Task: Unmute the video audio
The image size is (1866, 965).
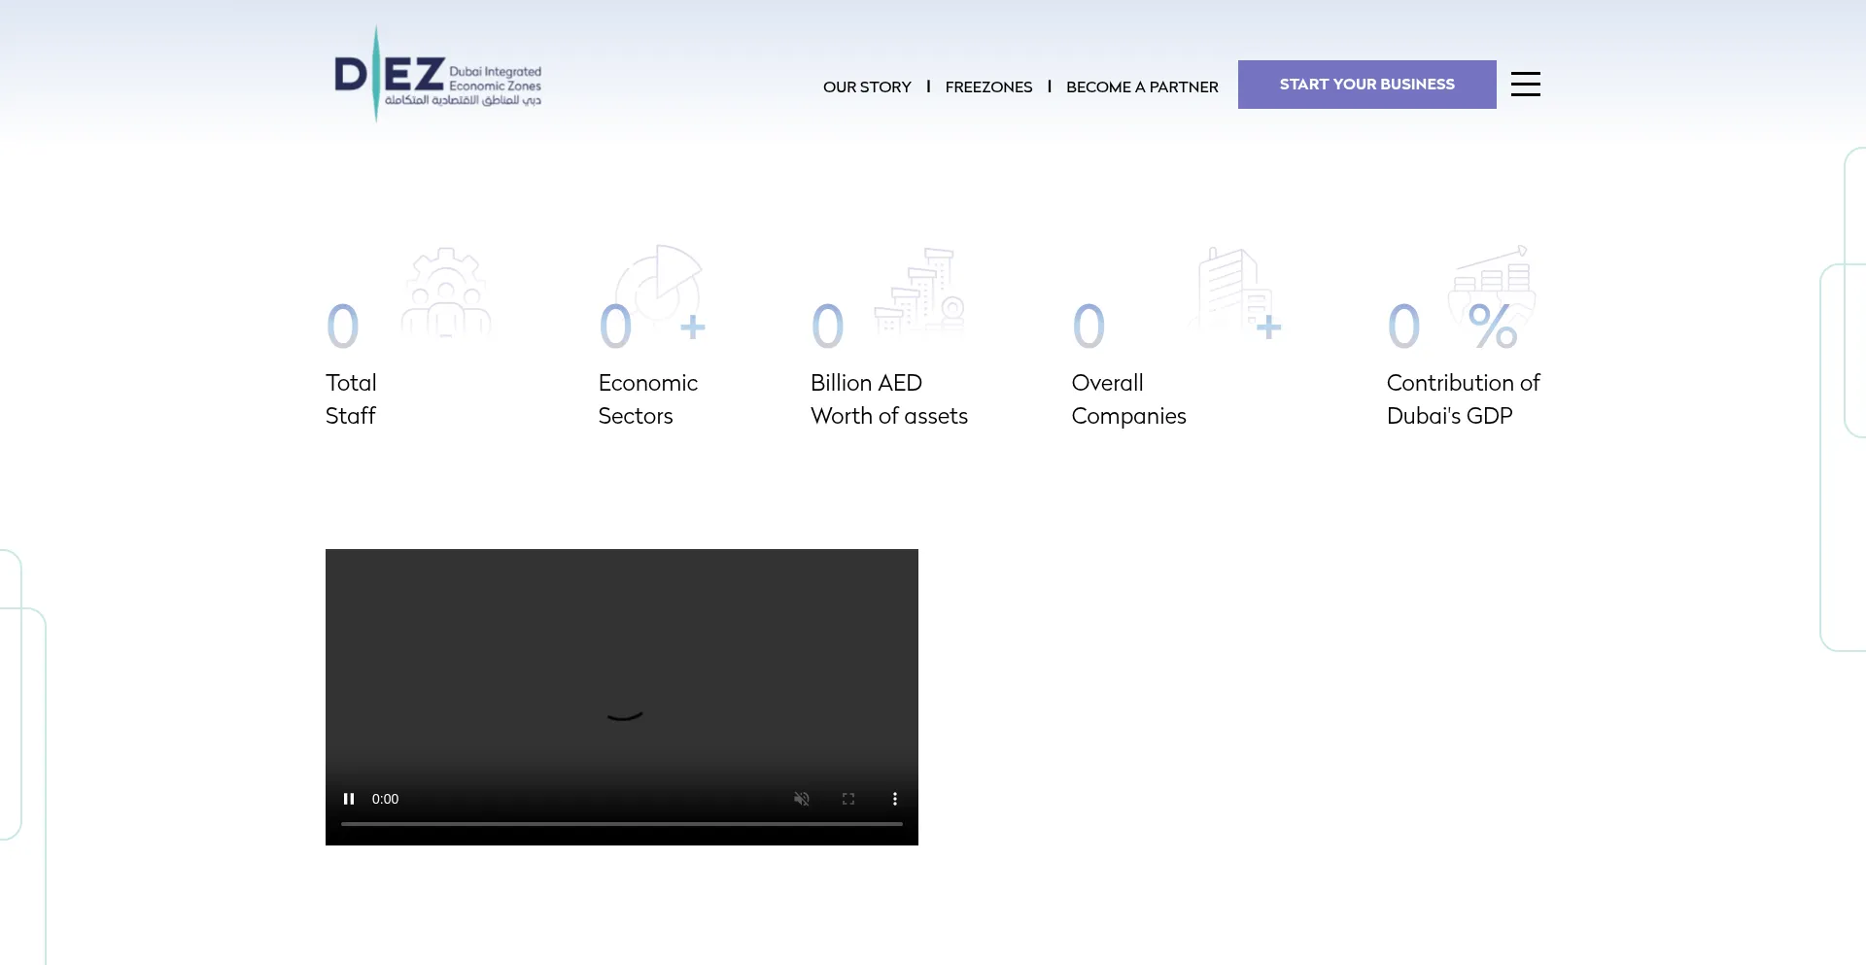Action: [x=802, y=799]
